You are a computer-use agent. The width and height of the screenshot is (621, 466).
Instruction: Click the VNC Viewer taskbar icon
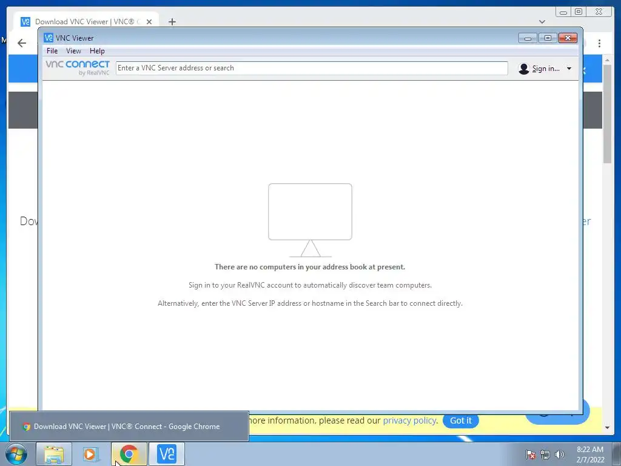click(167, 454)
